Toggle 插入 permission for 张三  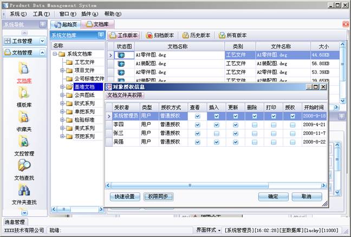[217, 133]
